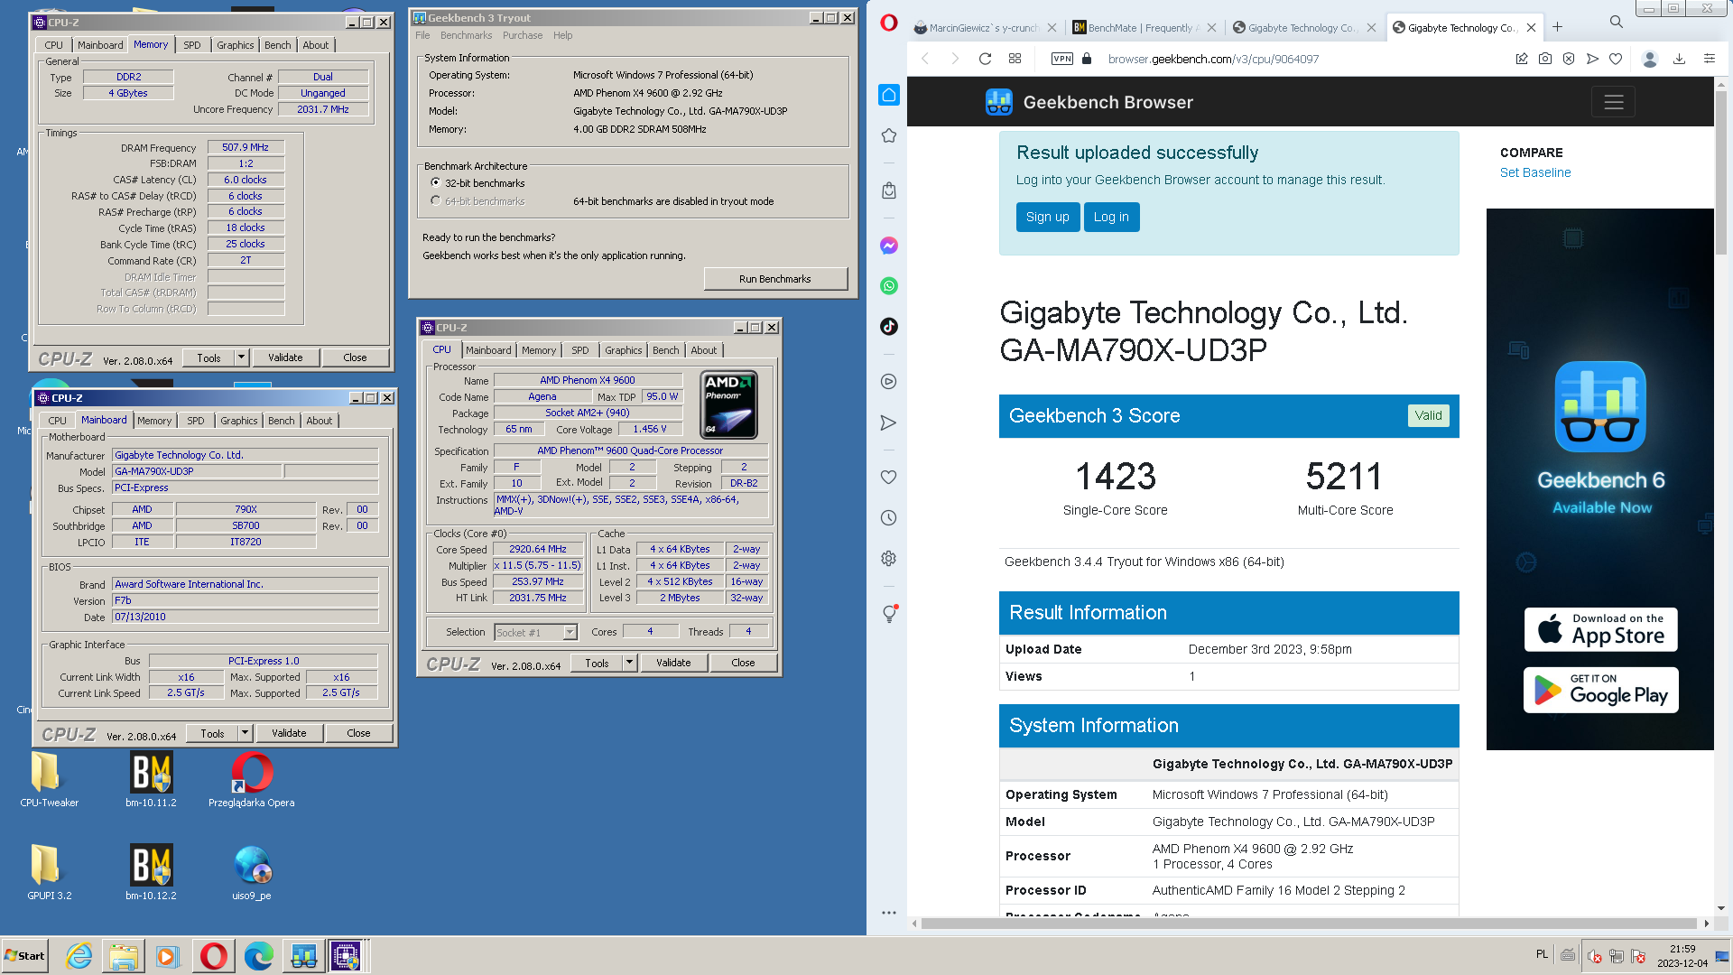The height and width of the screenshot is (975, 1733).
Task: Click the browser address bar URL
Action: coord(1213,59)
